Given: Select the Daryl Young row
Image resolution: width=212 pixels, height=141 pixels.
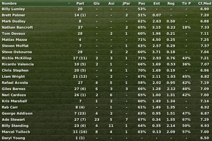Looking at the screenshot, I should point(106,138).
